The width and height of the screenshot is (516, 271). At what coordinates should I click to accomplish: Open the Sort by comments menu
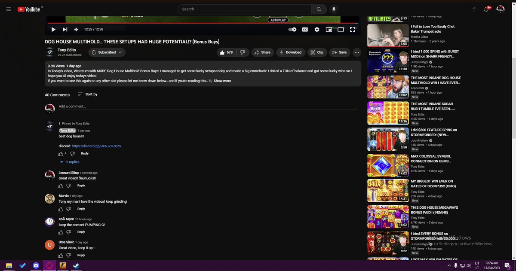tap(88, 94)
